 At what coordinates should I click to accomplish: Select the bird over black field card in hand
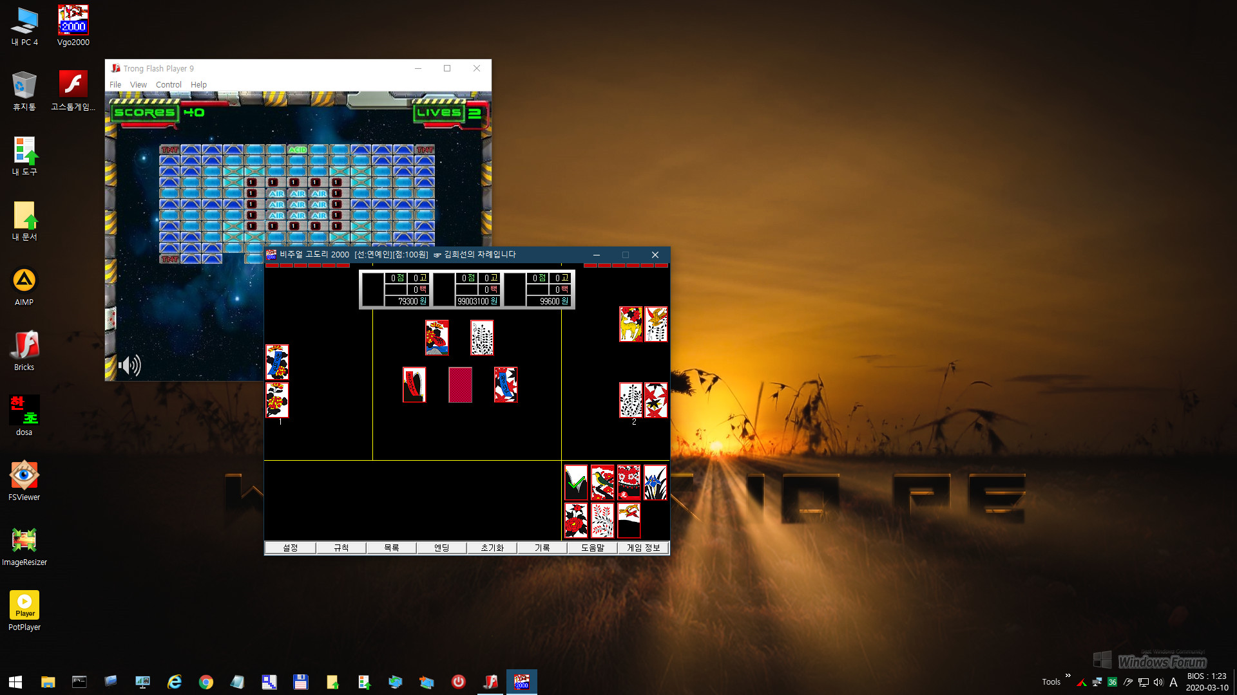pos(629,520)
